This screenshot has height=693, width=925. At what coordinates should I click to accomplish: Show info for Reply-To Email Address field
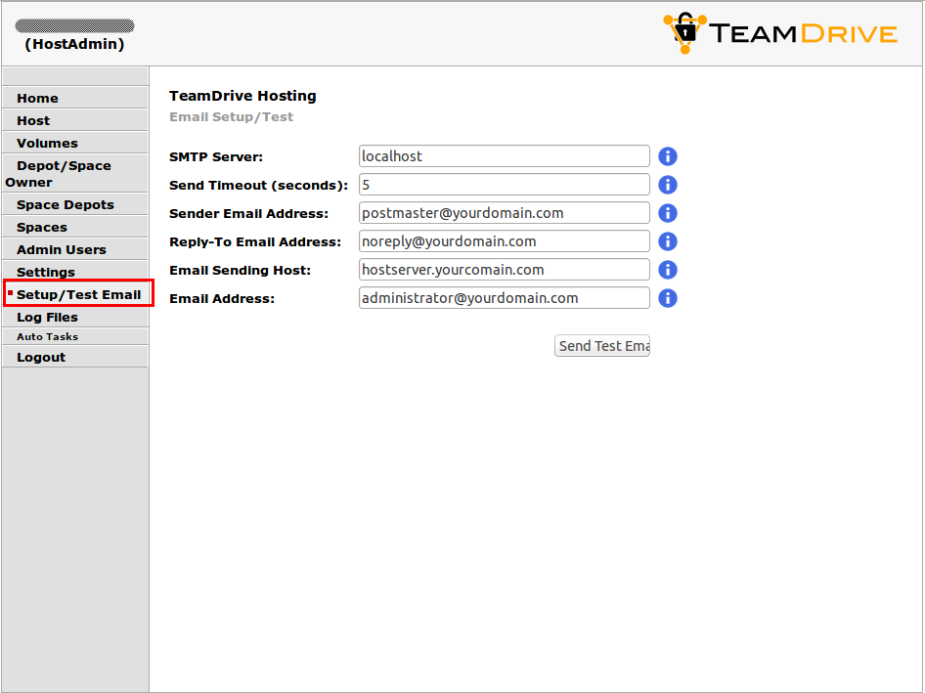pyautogui.click(x=668, y=241)
